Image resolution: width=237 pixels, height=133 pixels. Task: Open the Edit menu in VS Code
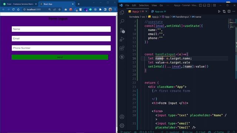(134, 6)
